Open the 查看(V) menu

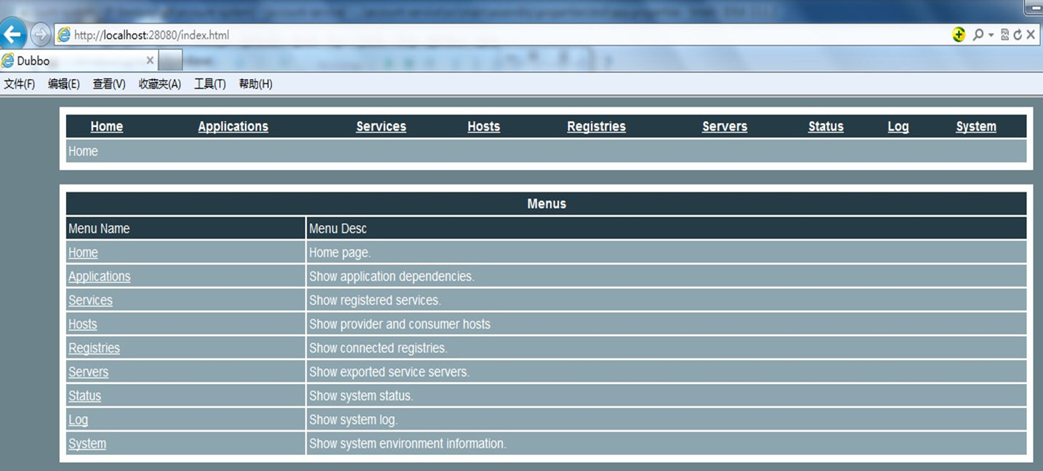(109, 84)
